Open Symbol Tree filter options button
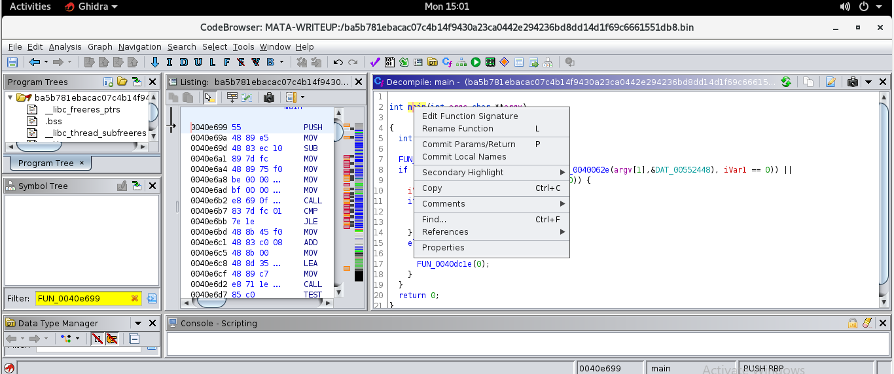 click(152, 298)
